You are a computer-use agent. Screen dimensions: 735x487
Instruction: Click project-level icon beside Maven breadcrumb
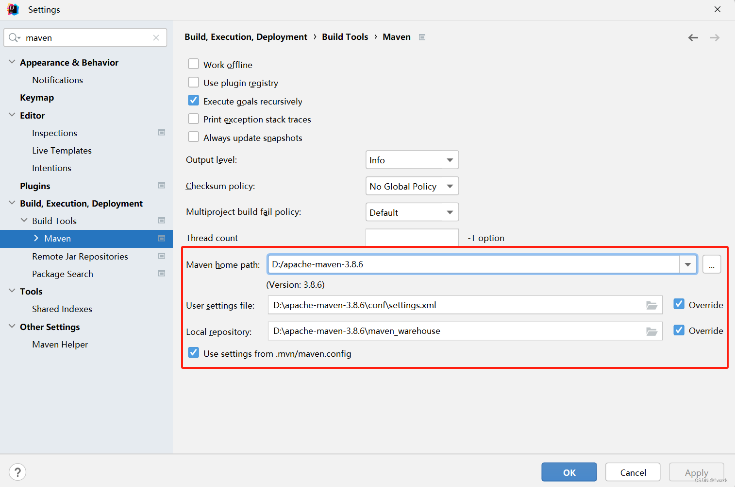[422, 37]
